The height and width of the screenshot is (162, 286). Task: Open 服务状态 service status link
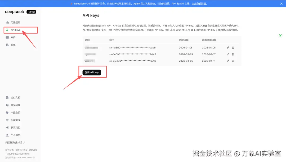9,150
